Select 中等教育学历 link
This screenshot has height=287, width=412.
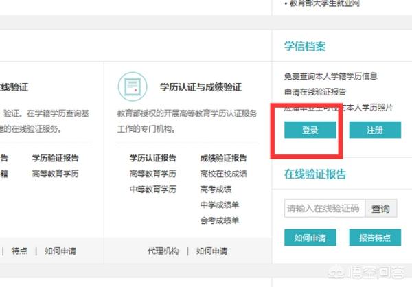point(152,190)
